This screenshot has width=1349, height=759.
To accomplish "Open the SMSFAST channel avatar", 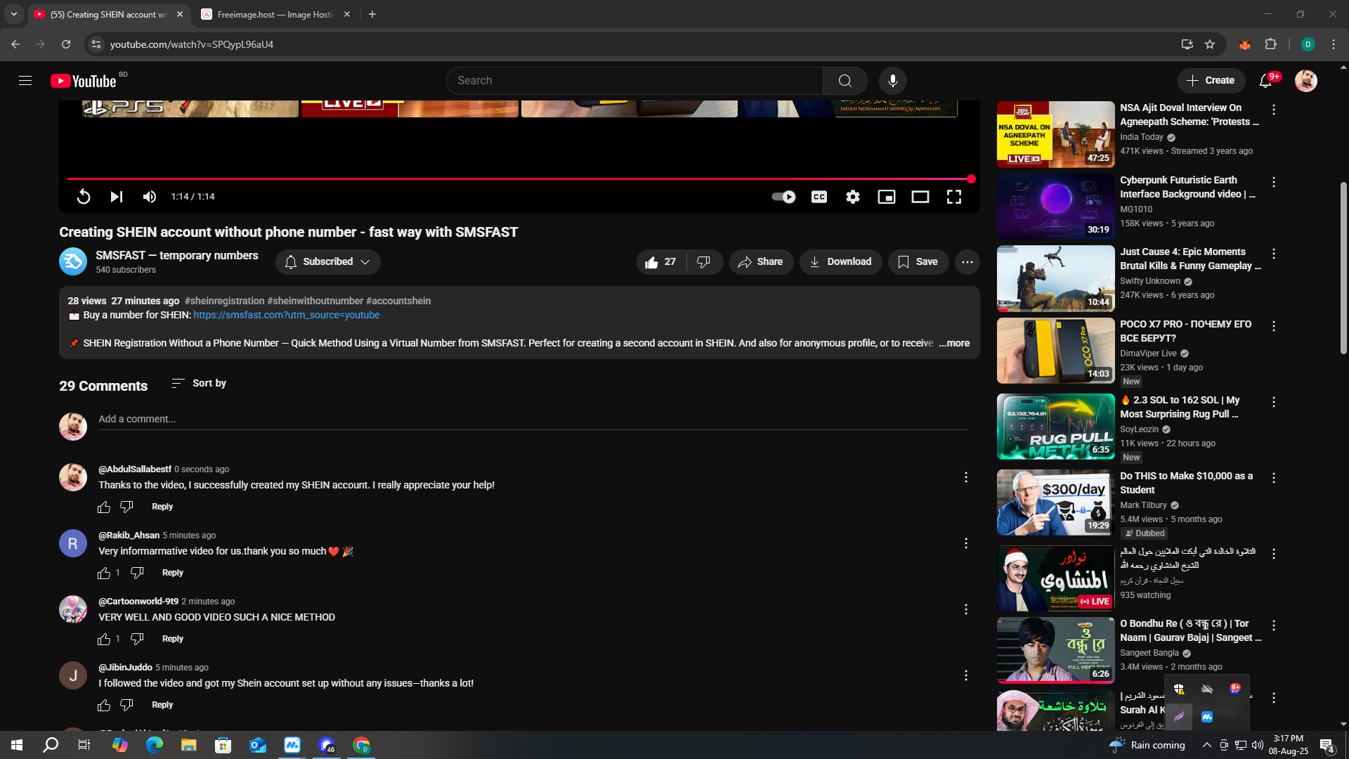I will pos(73,262).
